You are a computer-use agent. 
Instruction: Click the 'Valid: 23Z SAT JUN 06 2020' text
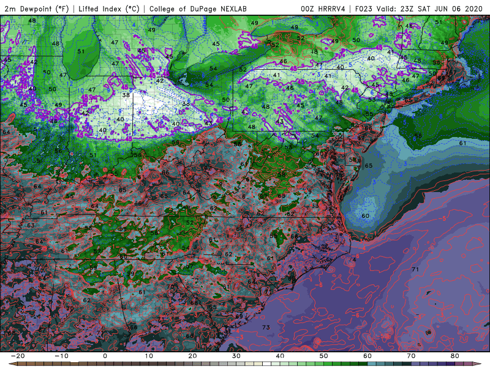(430, 9)
